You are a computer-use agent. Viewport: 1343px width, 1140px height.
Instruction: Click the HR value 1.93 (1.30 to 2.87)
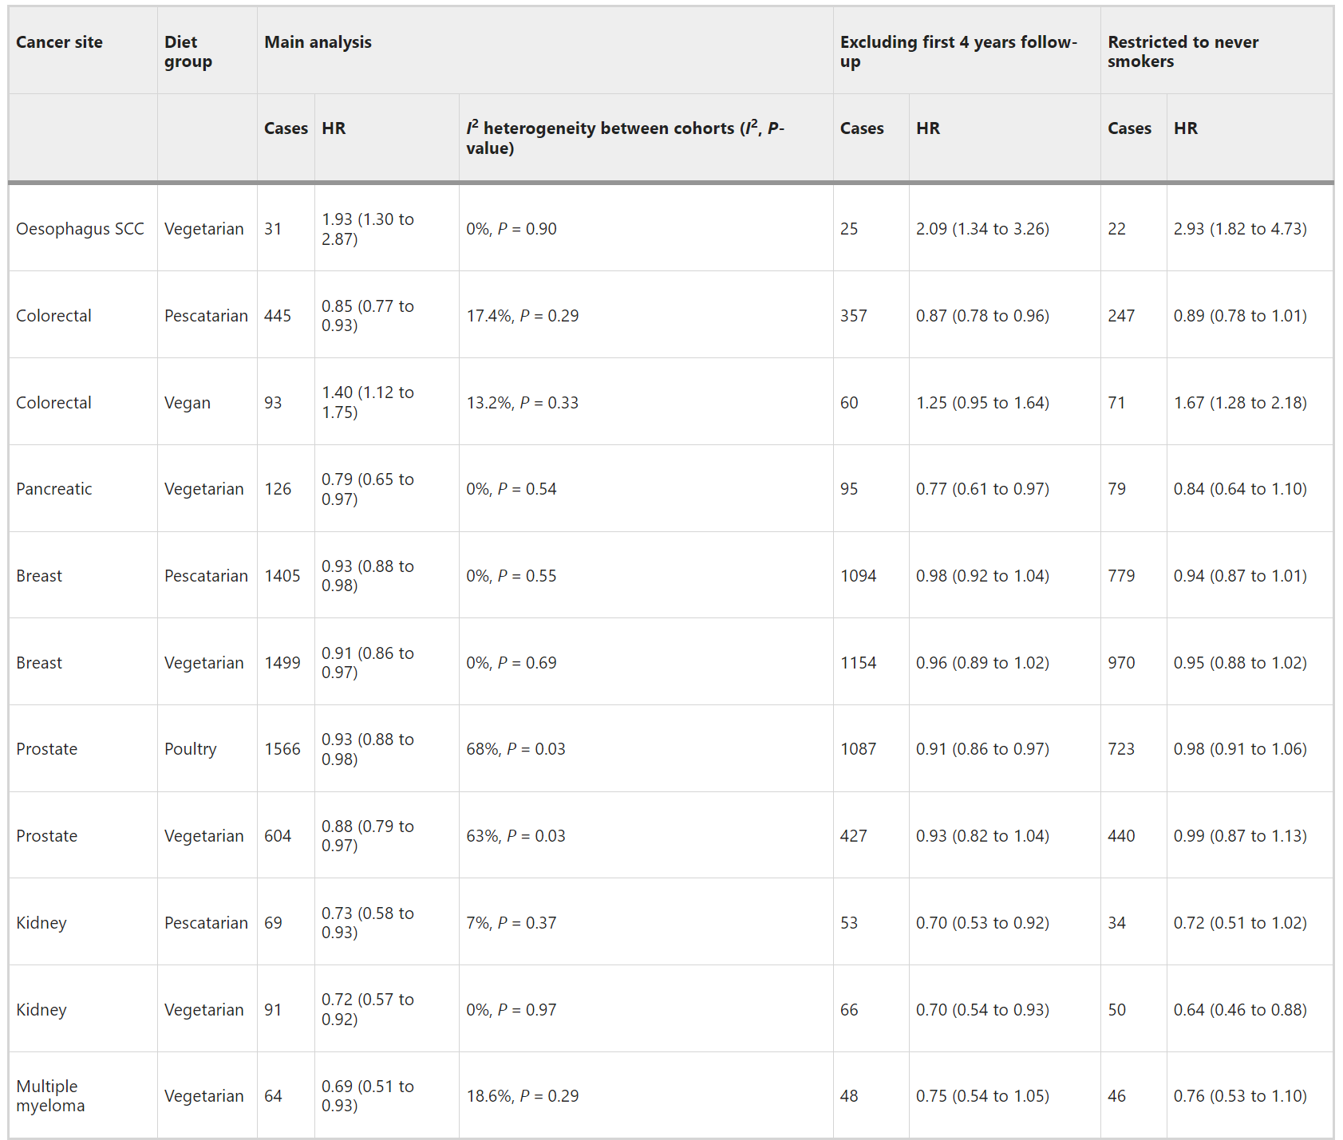pyautogui.click(x=367, y=229)
